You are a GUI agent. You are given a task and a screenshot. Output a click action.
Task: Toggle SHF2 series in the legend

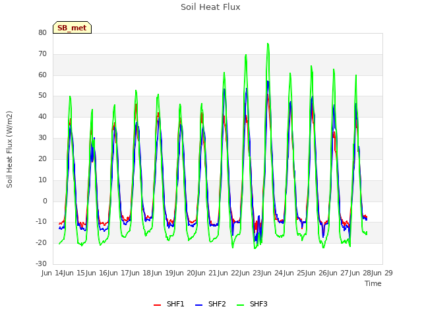pyautogui.click(x=210, y=304)
